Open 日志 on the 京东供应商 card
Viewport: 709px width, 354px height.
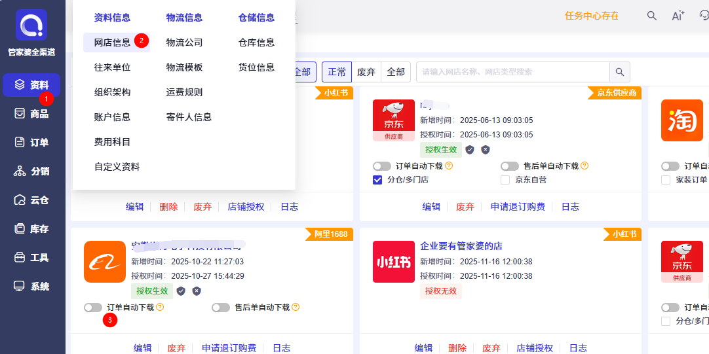[570, 207]
